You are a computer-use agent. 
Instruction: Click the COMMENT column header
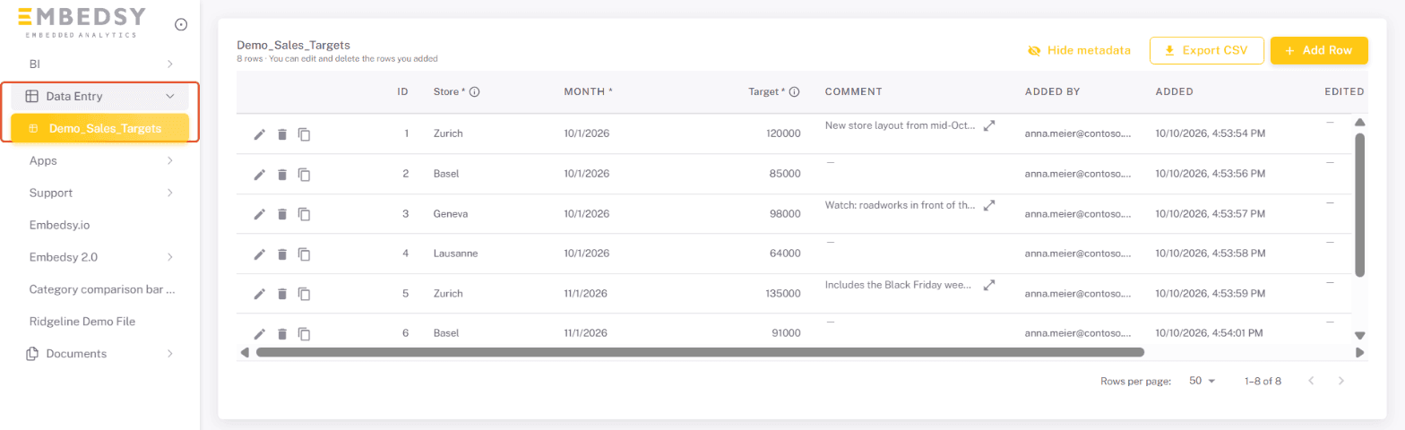coord(854,92)
